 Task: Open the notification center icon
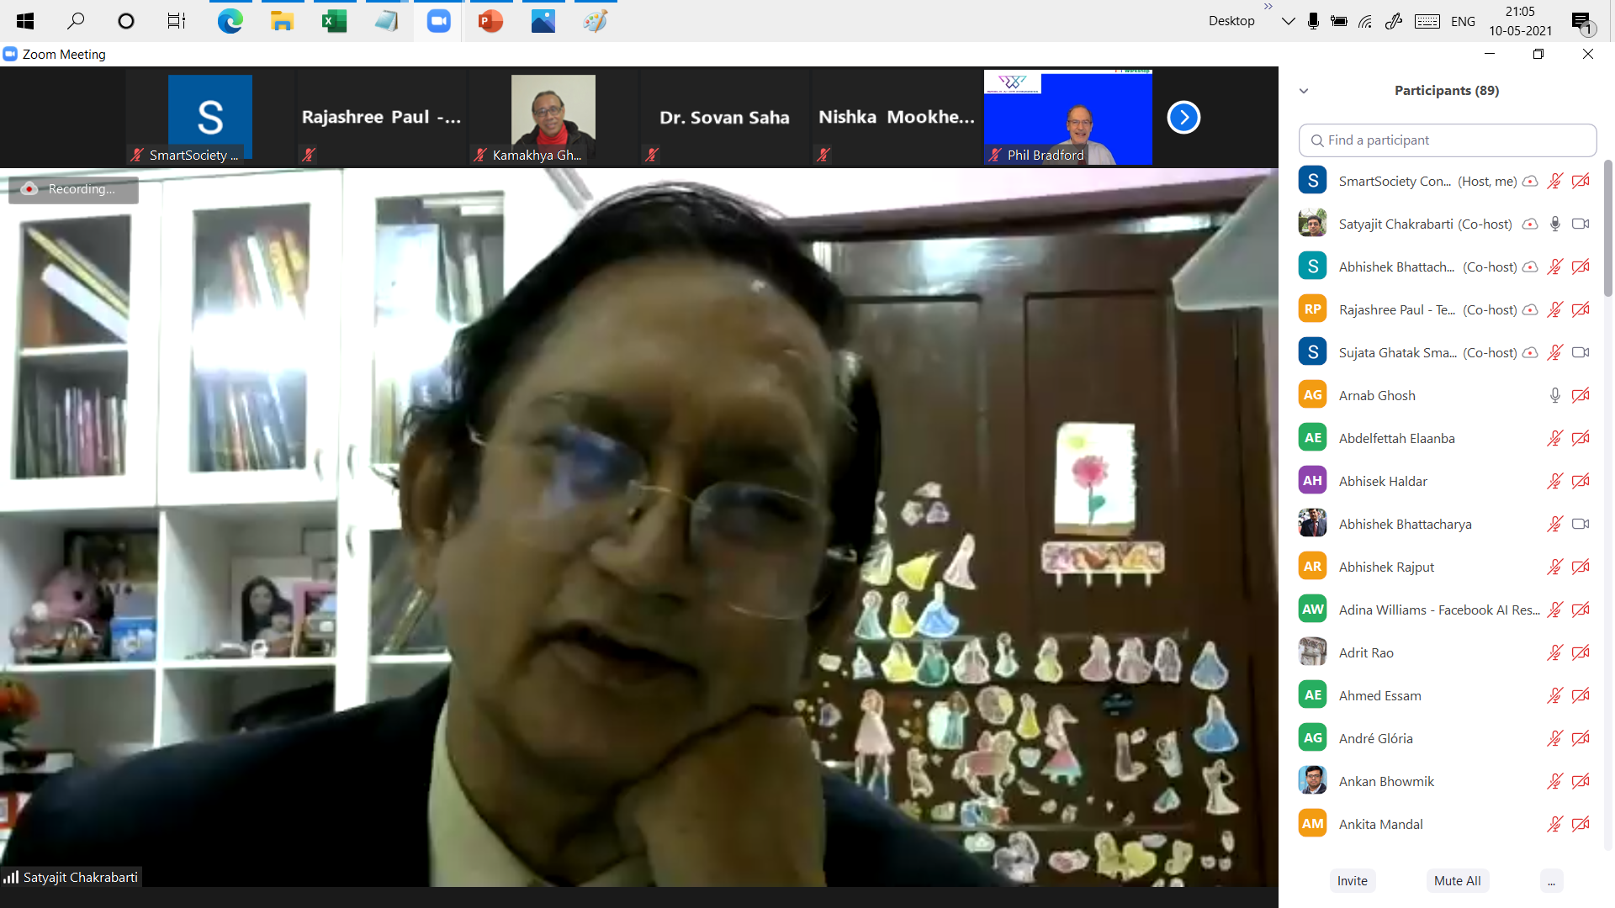1582,22
